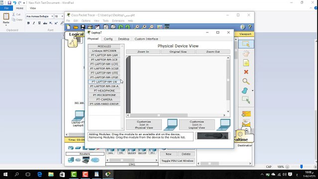Click the Routers category icon in device box

[71, 148]
